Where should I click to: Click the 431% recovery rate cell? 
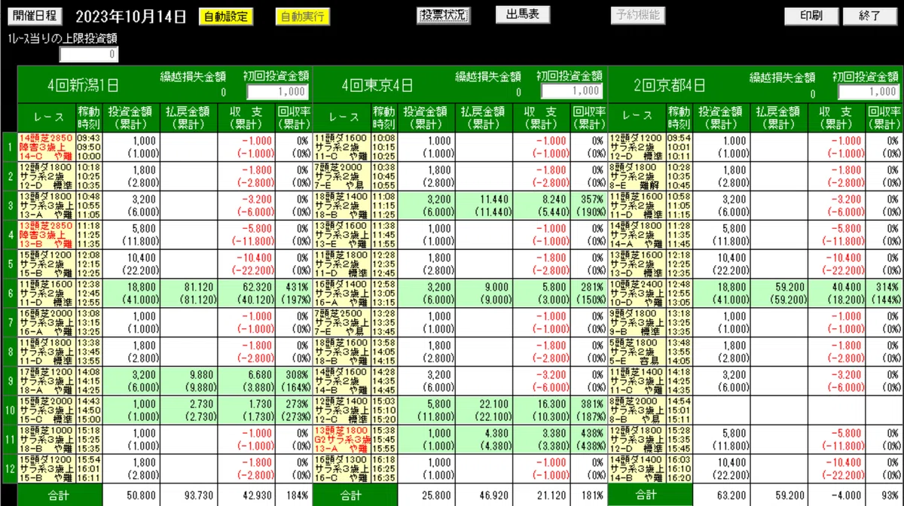pyautogui.click(x=294, y=293)
